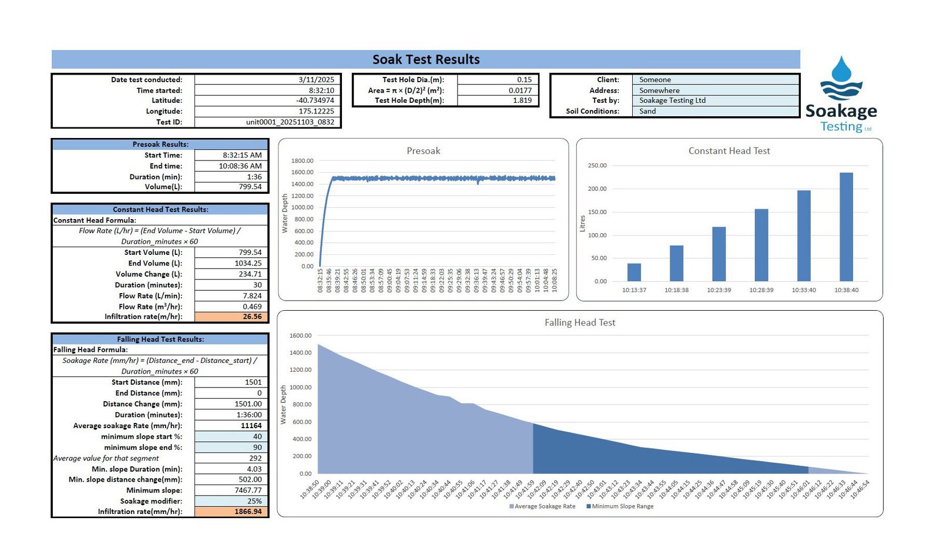Select the minimum slope end % value
Screen dimensions: 940x548
coord(231,447)
